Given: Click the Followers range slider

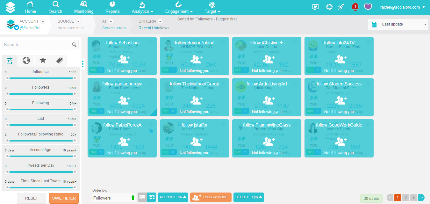Looking at the screenshot, I should pyautogui.click(x=41, y=94).
